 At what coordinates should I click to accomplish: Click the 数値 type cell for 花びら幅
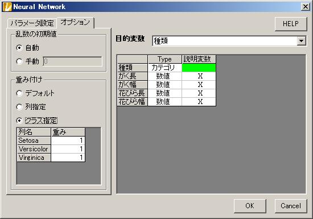click(164, 102)
